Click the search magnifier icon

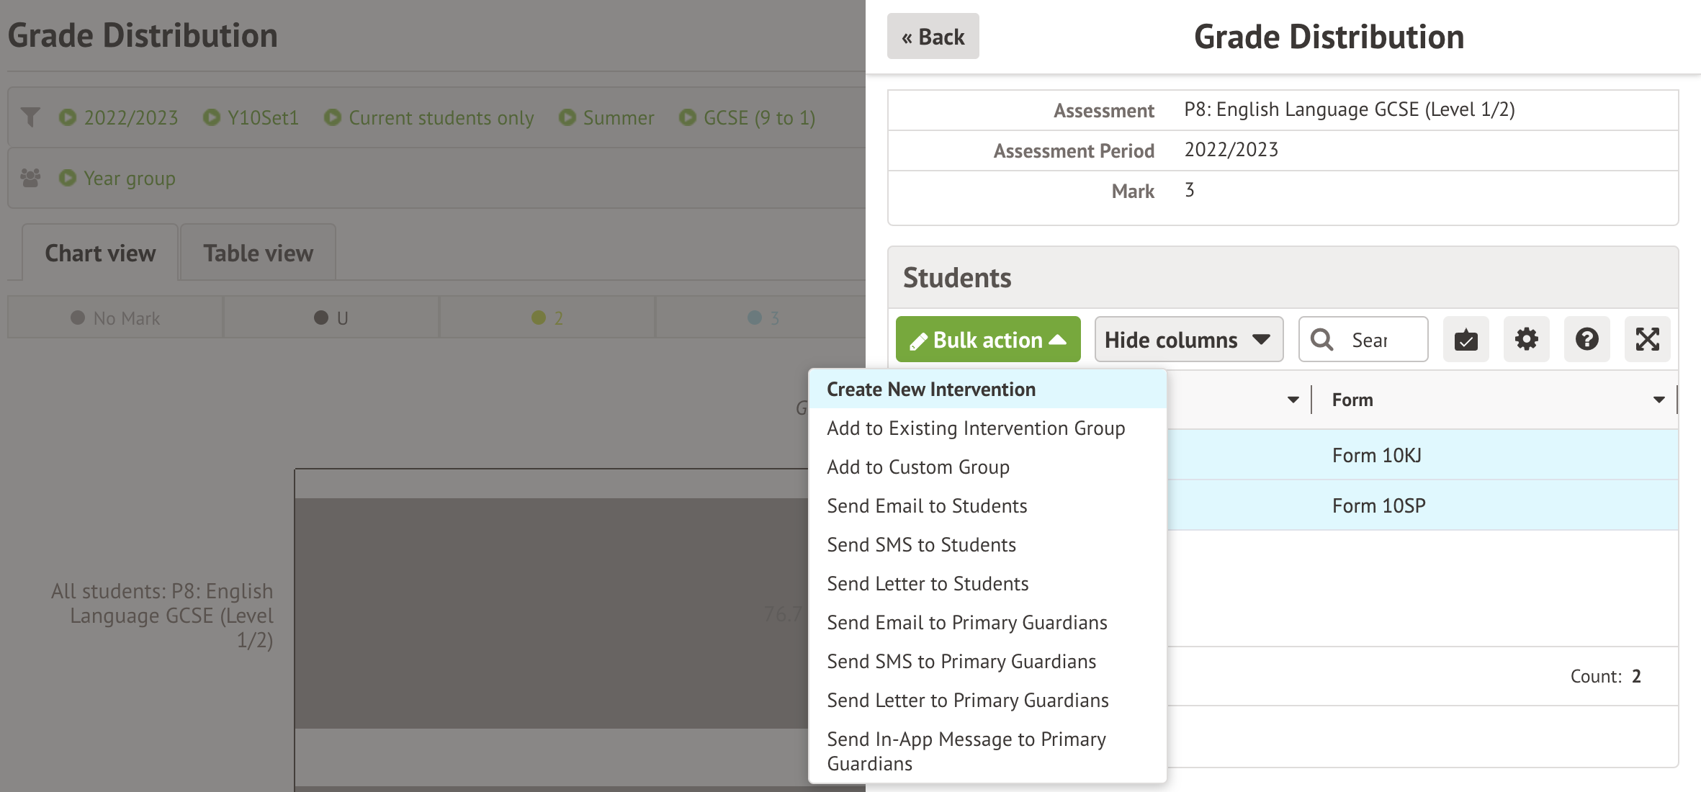coord(1321,339)
